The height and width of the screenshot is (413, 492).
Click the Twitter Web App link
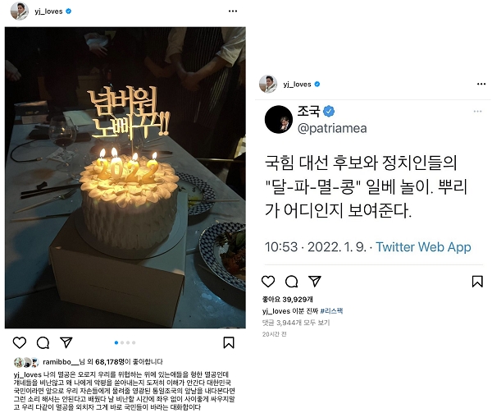coord(423,247)
